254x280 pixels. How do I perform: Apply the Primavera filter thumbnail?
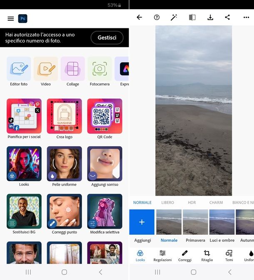coord(195,222)
